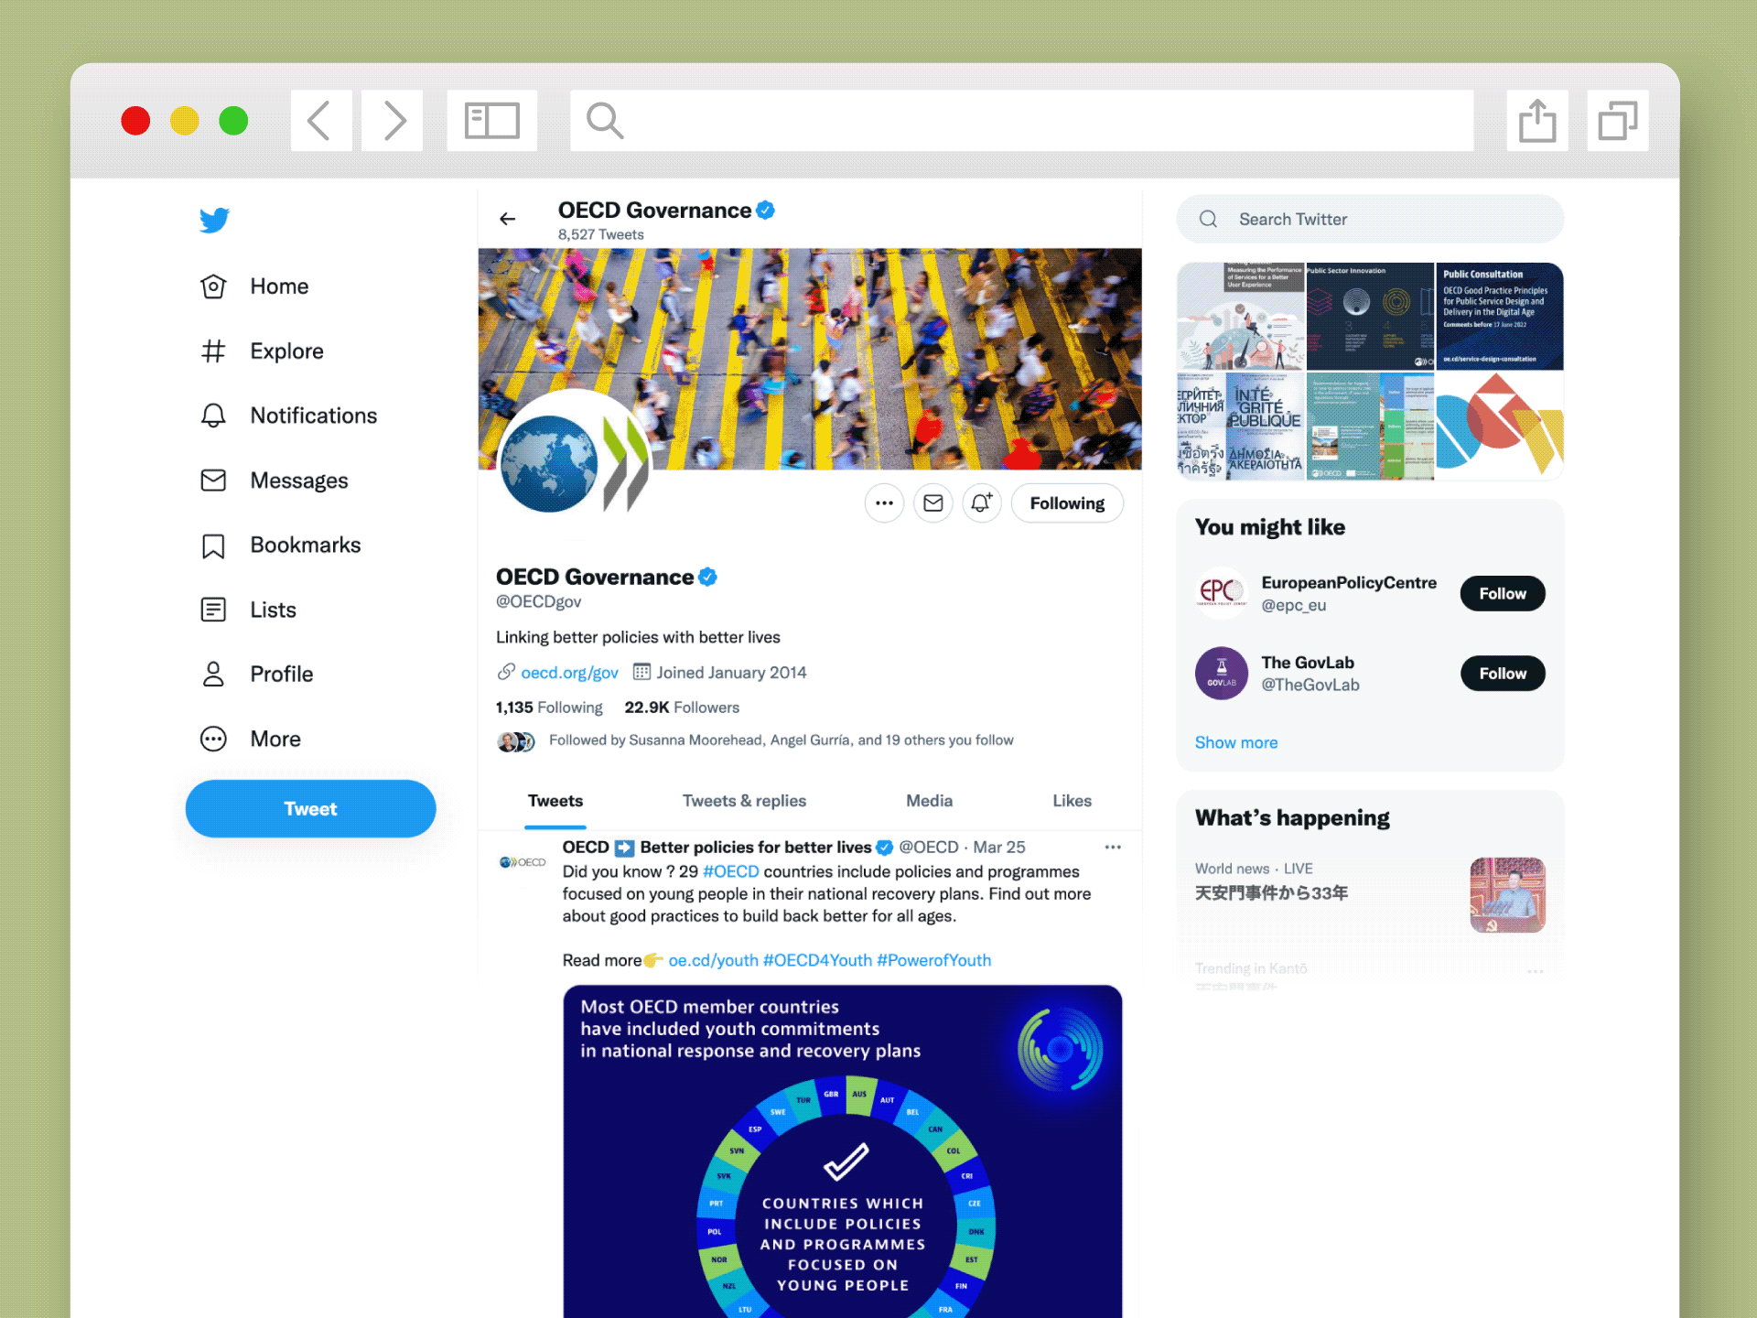This screenshot has width=1757, height=1318.
Task: Open the tweet's more options ellipsis
Action: (1113, 848)
